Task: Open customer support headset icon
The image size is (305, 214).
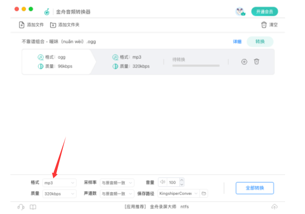Action: [x=21, y=207]
